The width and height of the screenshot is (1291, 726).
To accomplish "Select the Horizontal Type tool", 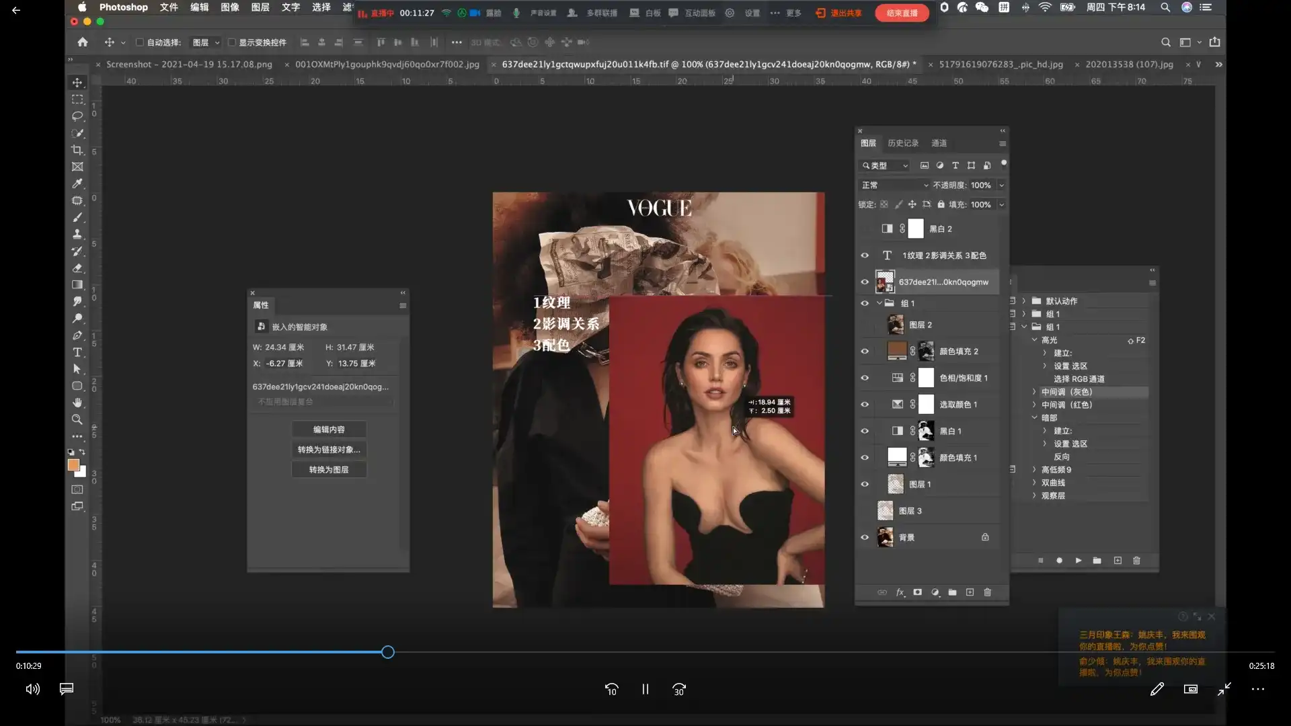I will tap(77, 352).
